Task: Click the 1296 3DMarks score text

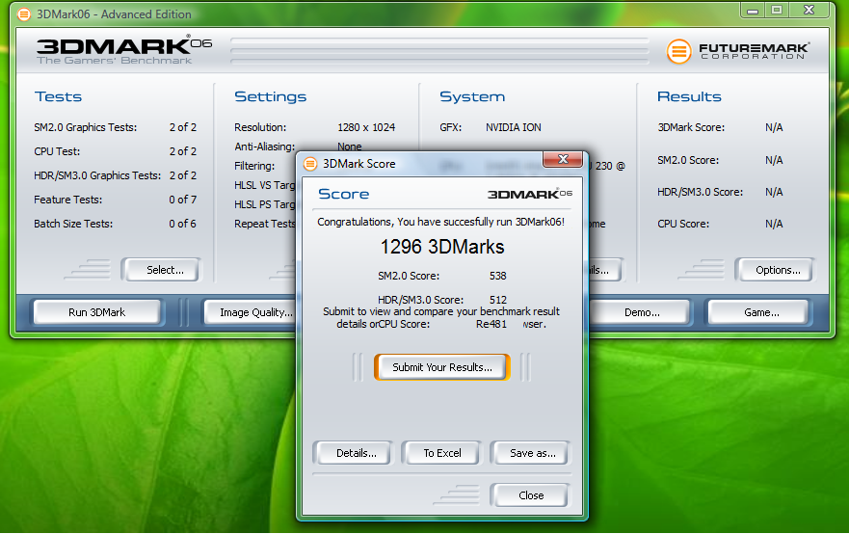Action: 441,247
